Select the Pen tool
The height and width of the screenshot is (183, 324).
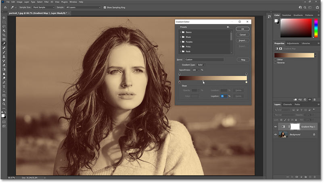click(4, 82)
